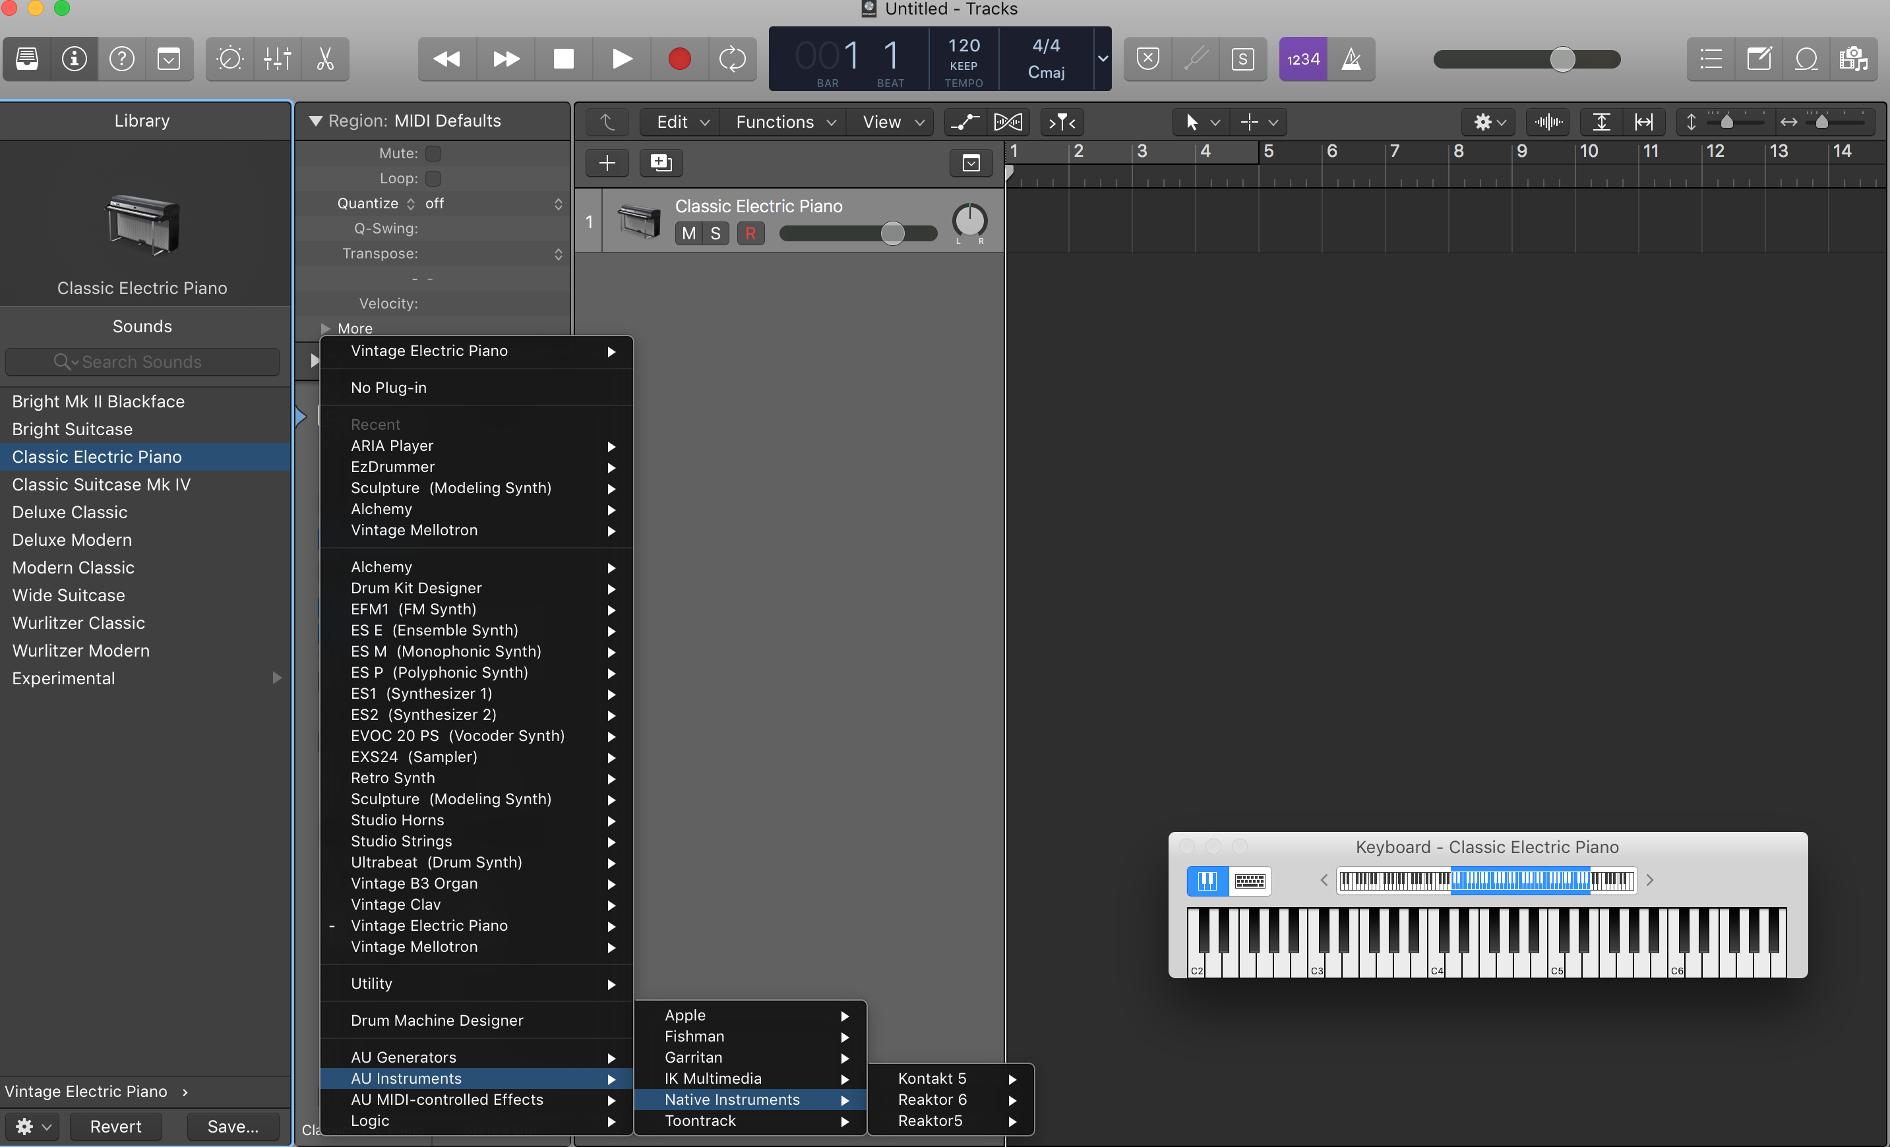Viewport: 1890px width, 1147px height.
Task: Click the Revert button in Library
Action: tap(116, 1127)
